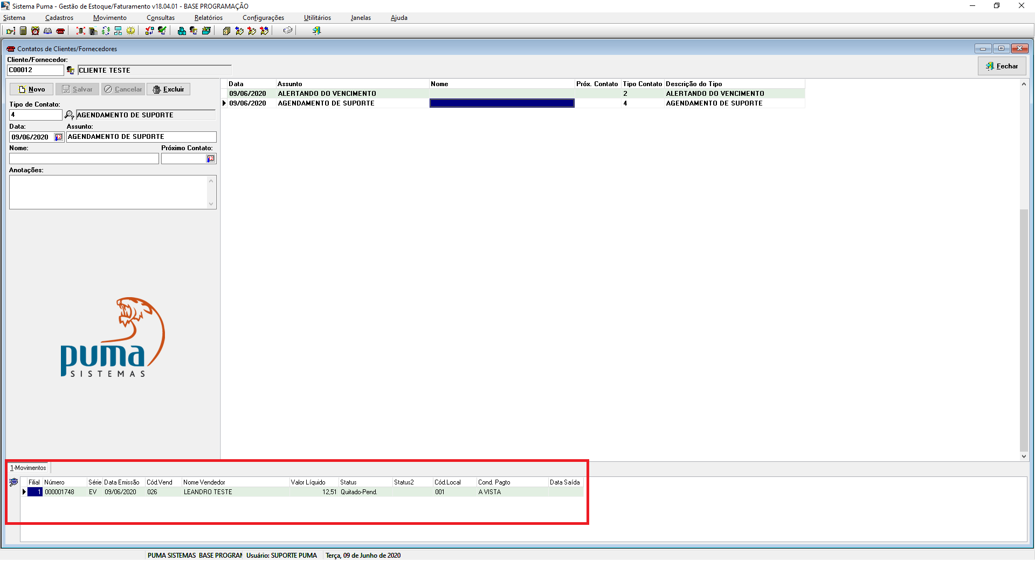Click the Novo button
The height and width of the screenshot is (562, 1035).
point(31,89)
